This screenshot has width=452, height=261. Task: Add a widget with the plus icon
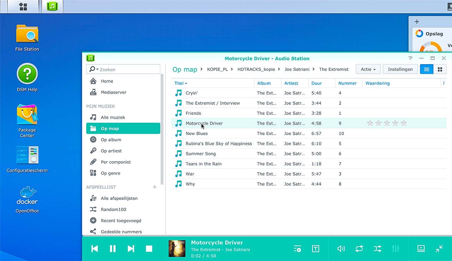tap(417, 22)
